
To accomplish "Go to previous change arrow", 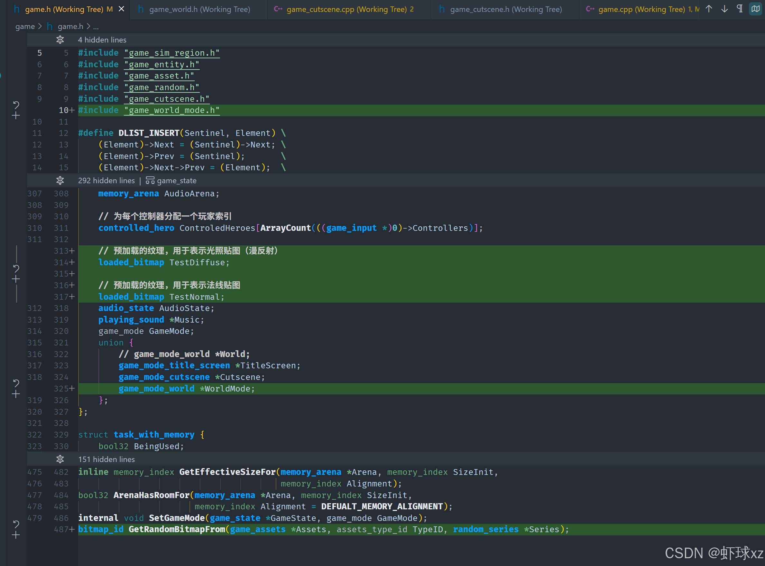I will coord(709,9).
